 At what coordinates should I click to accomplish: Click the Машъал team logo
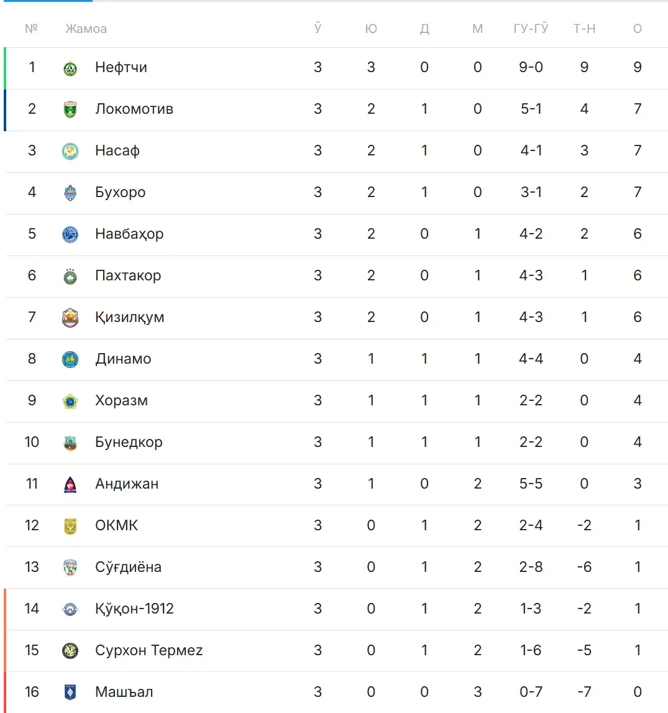pos(70,693)
